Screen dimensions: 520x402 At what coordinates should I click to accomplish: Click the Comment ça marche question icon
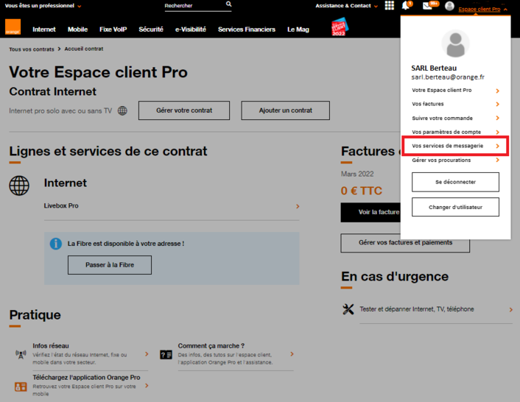pos(166,355)
